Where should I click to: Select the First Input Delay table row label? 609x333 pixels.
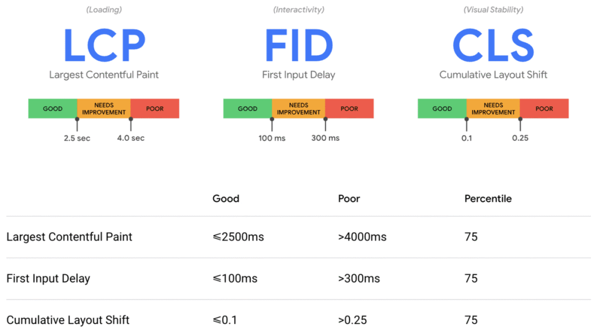click(48, 278)
